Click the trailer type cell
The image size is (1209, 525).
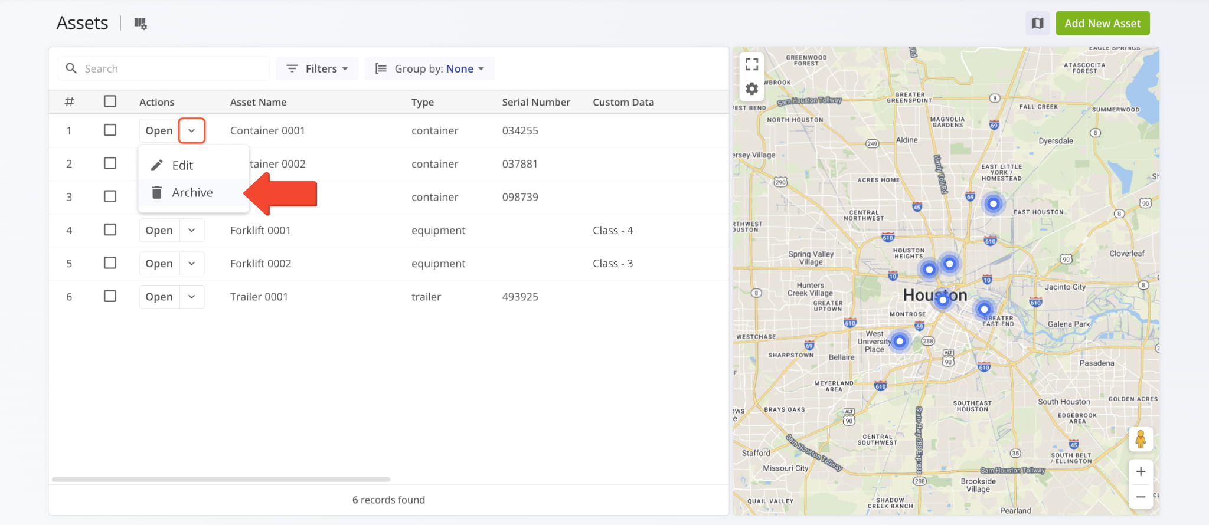pyautogui.click(x=426, y=297)
